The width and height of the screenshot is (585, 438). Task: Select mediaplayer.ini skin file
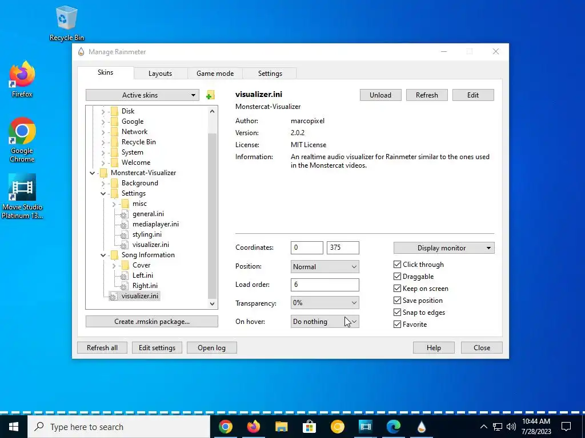155,224
